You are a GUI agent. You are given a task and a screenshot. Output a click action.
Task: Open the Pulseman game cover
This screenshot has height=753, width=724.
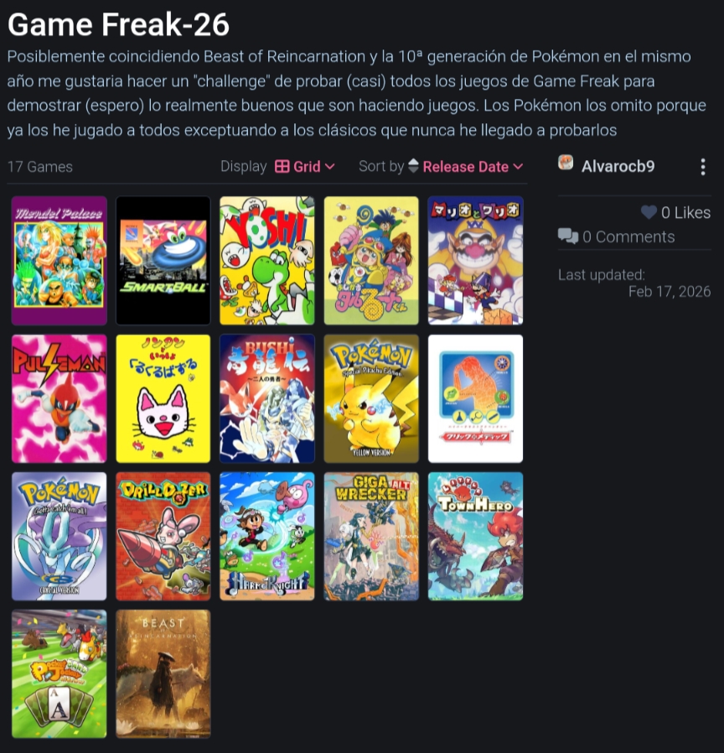pyautogui.click(x=59, y=398)
